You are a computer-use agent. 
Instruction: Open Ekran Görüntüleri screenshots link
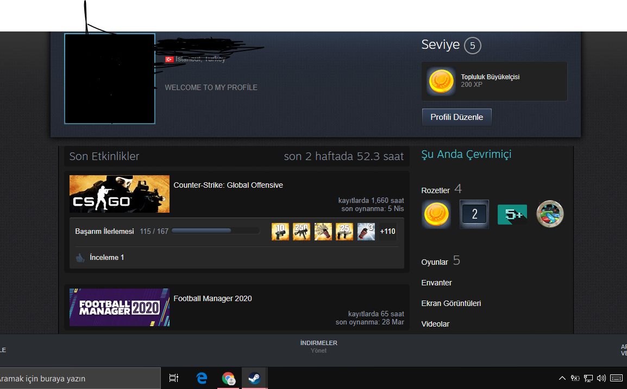451,303
